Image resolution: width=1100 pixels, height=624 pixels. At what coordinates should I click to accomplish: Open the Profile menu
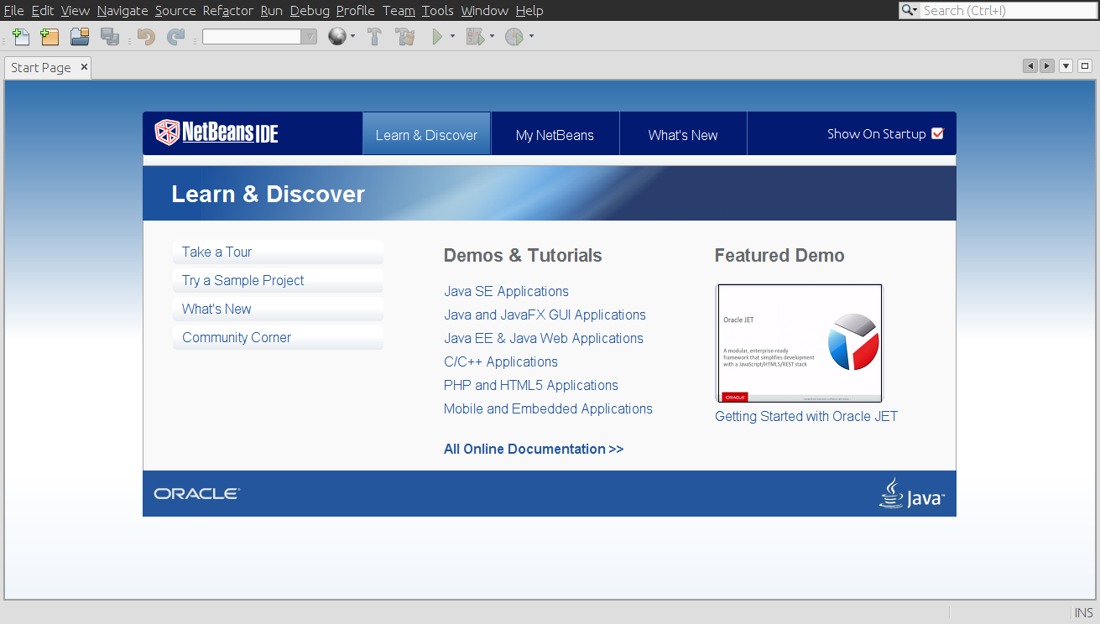356,10
